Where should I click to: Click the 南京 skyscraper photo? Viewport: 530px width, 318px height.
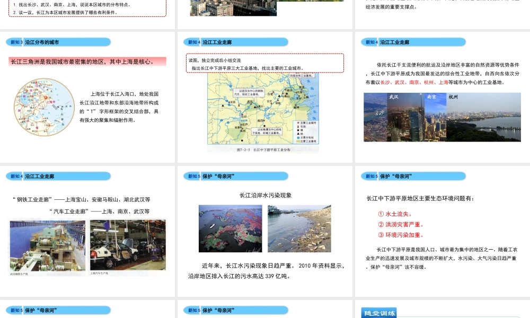tap(435, 117)
